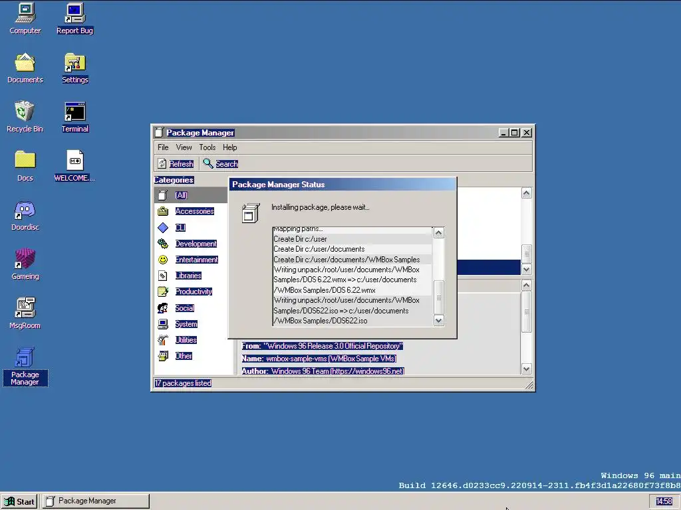The width and height of the screenshot is (681, 510).
Task: Open the WELCOME markdown file icon
Action: coord(74,166)
